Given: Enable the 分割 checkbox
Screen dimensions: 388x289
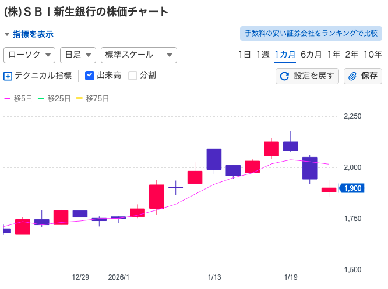Looking at the screenshot, I should click(x=132, y=75).
